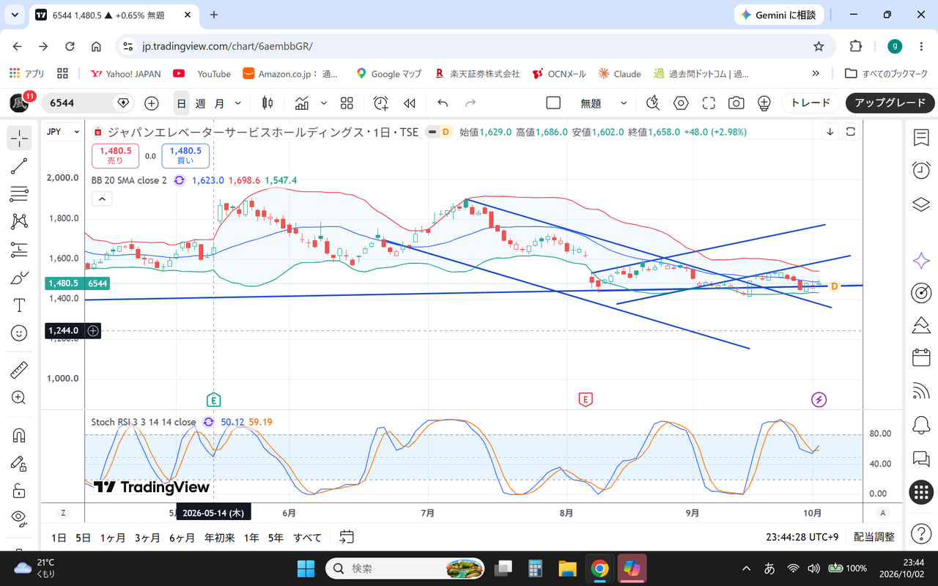Hide all drawings with the eye icon
The image size is (938, 586).
[19, 518]
